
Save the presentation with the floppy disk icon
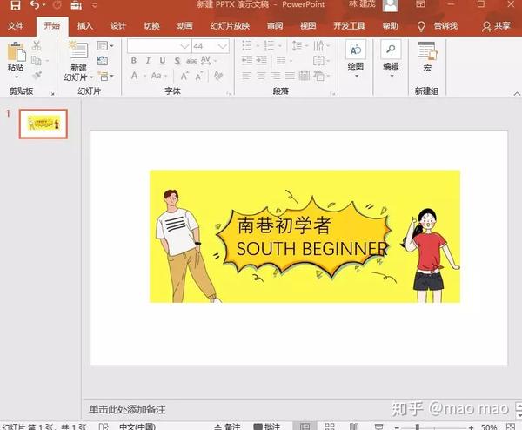click(x=16, y=4)
